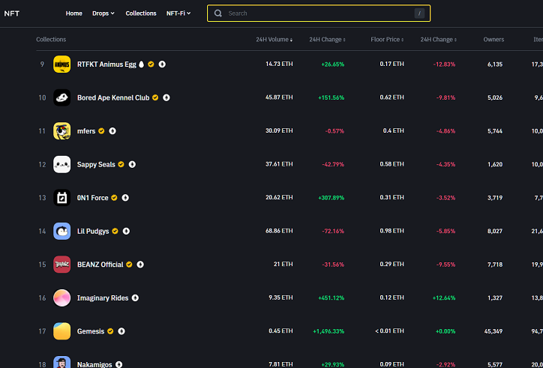This screenshot has height=368, width=543.
Task: Click Ethereum icon beside Lil Pudgys
Action: point(127,231)
